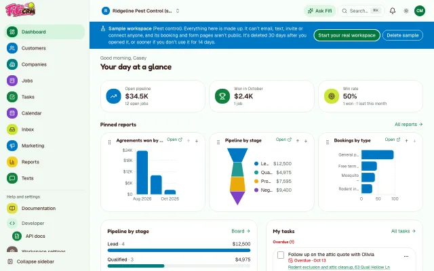Click the Open pipeline trend icon

[113, 96]
